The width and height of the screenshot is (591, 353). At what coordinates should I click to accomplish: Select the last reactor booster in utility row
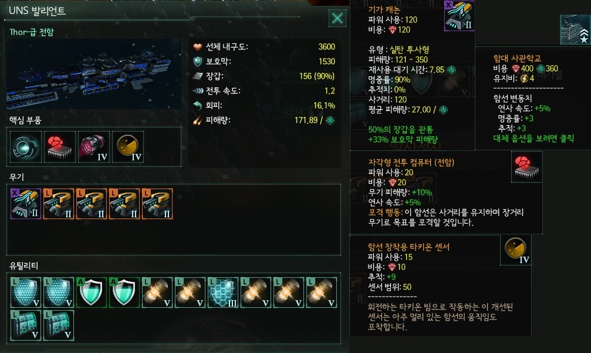tap(322, 293)
